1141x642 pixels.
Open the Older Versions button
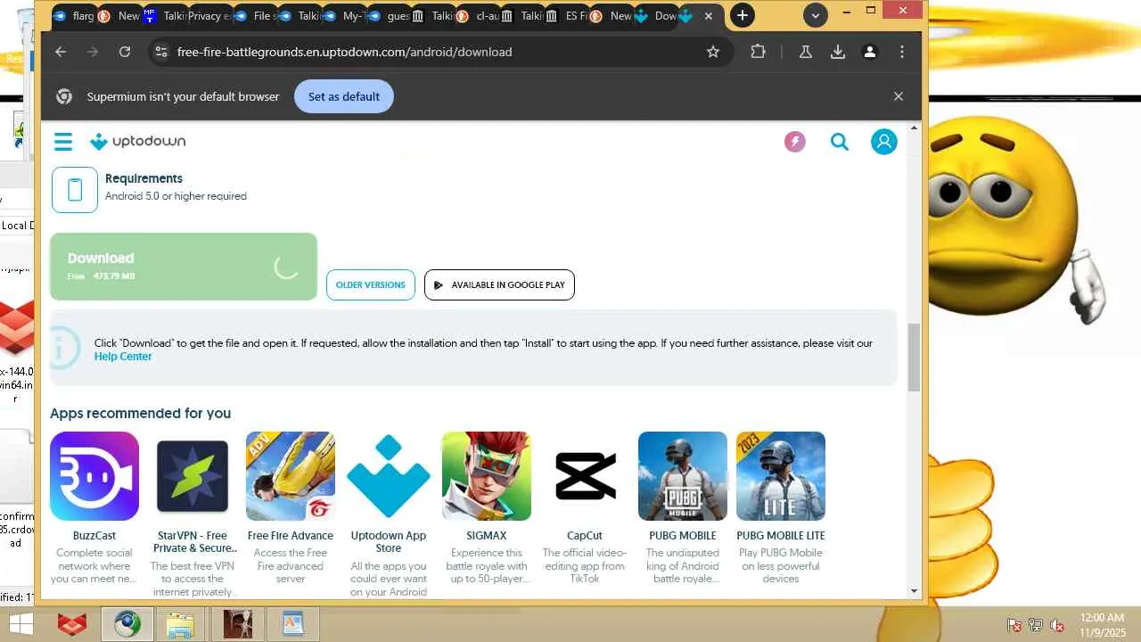371,285
